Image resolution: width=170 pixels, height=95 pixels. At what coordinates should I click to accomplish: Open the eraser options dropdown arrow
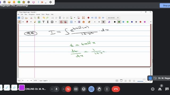[x=31, y=22]
